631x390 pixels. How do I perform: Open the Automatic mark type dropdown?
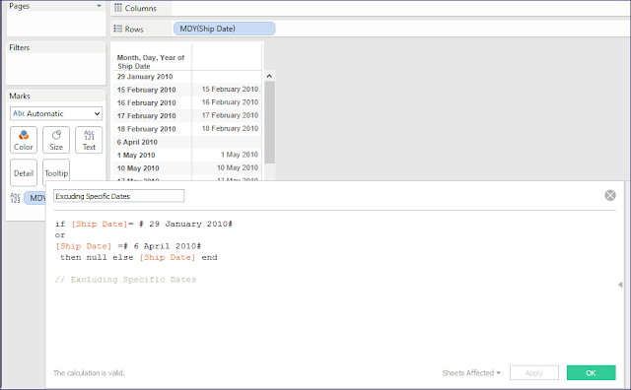[56, 114]
